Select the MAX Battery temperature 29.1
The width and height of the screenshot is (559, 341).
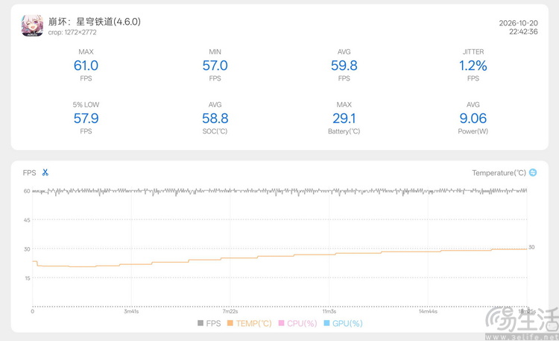(x=344, y=119)
